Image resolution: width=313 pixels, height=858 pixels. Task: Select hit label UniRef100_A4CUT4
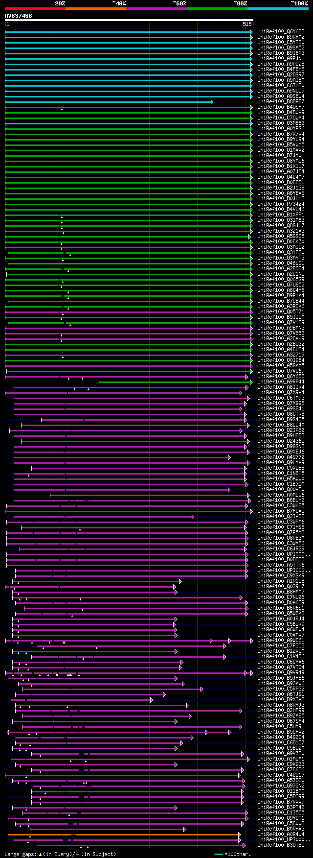pyautogui.click(x=281, y=350)
